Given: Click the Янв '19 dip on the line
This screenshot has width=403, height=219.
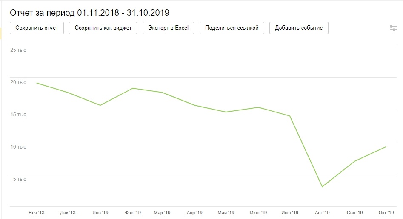Looking at the screenshot, I should pos(100,105).
